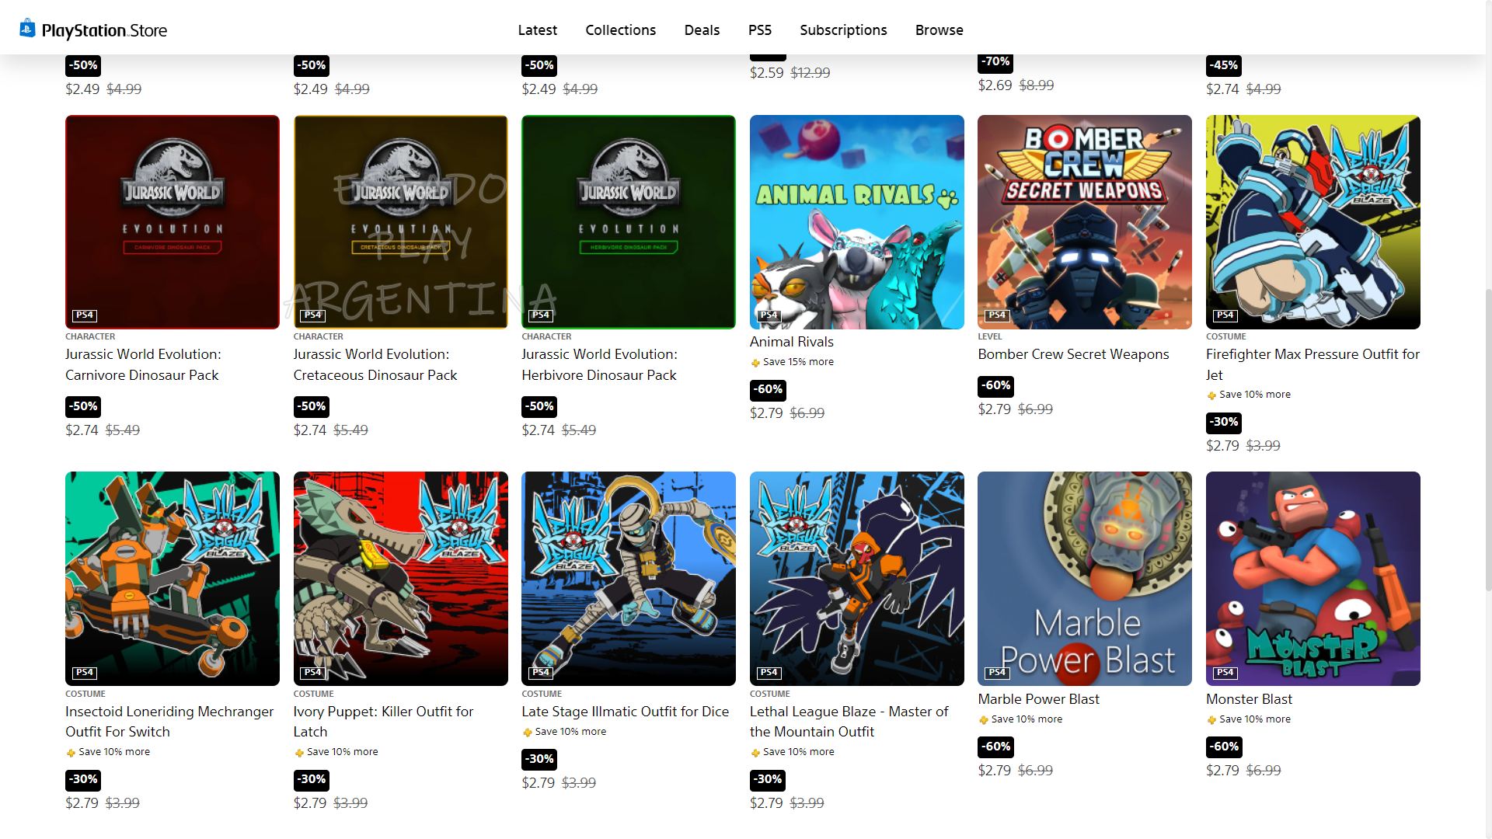The height and width of the screenshot is (839, 1492).
Task: Open Late Stage Illmatic Outfit for Dice
Action: (625, 712)
